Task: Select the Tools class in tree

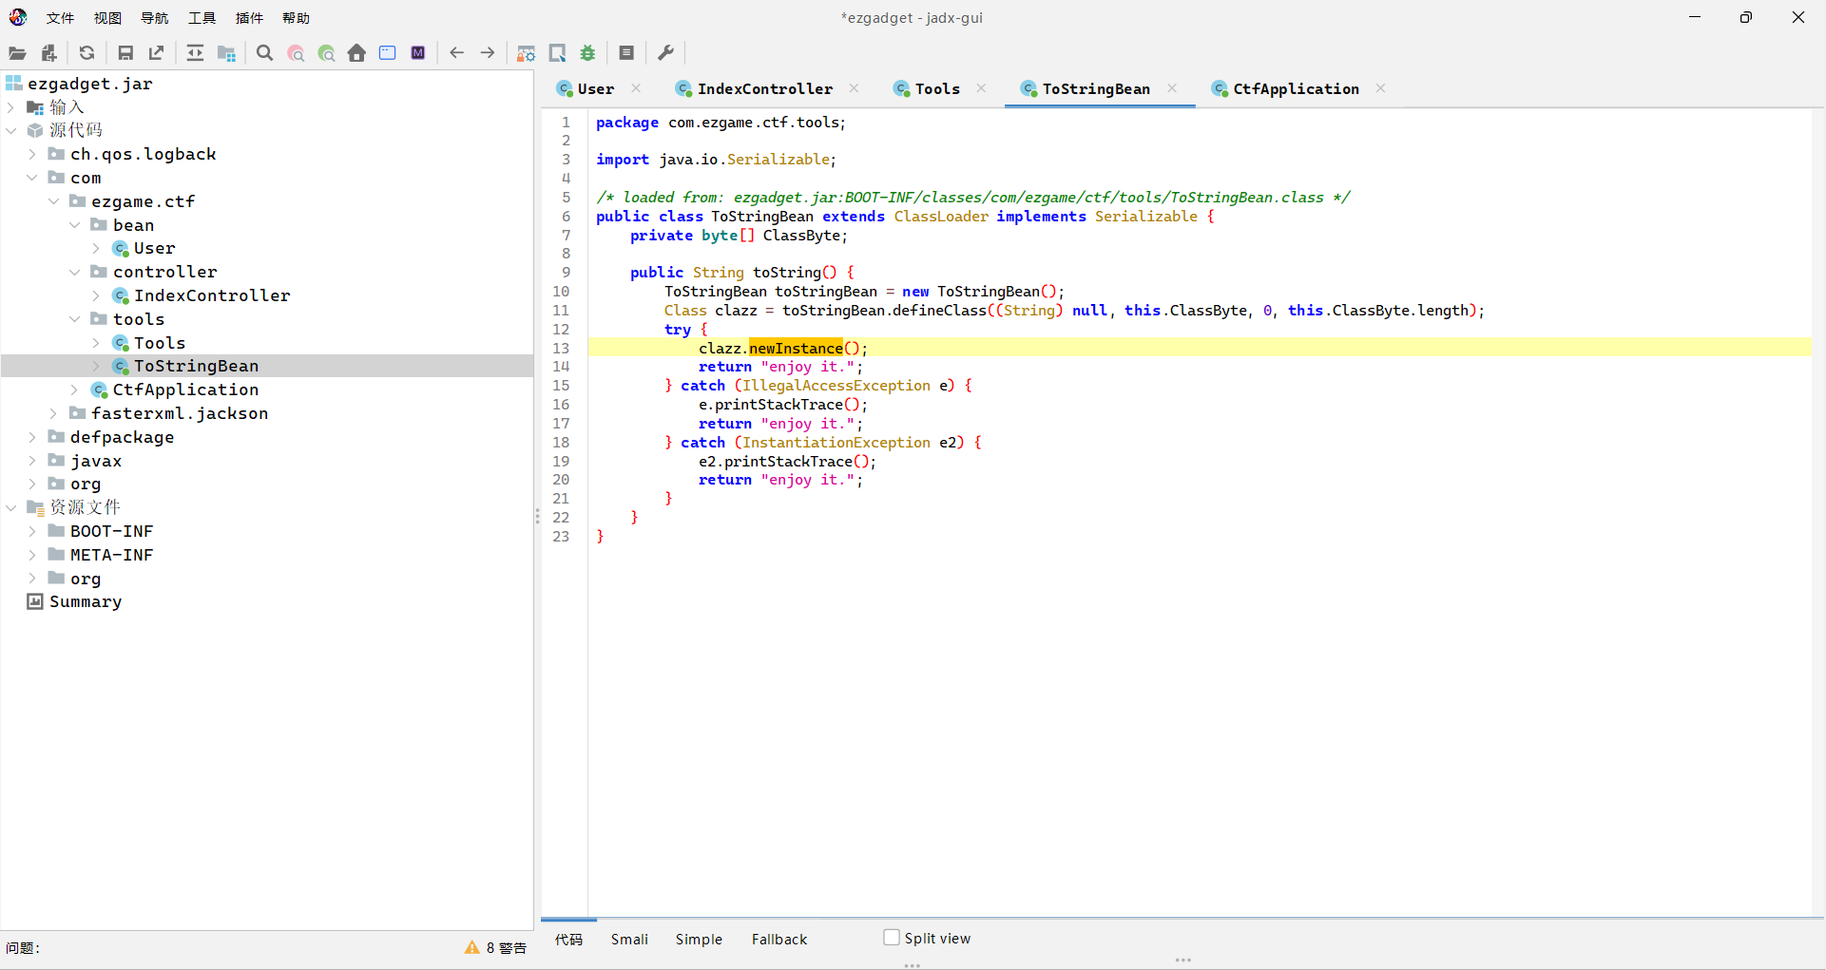Action: click(160, 343)
